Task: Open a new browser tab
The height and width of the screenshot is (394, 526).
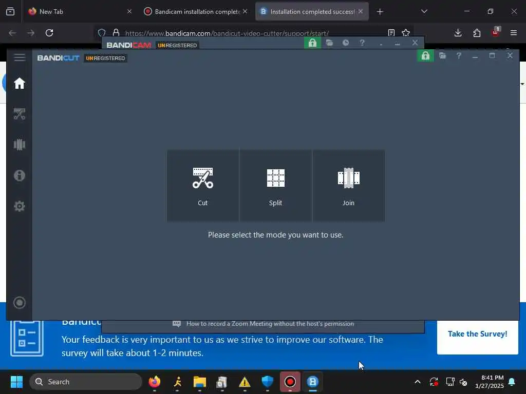Action: point(380,12)
